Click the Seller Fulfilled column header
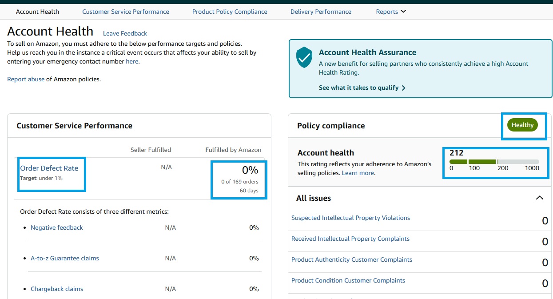The height and width of the screenshot is (299, 553). click(x=151, y=150)
